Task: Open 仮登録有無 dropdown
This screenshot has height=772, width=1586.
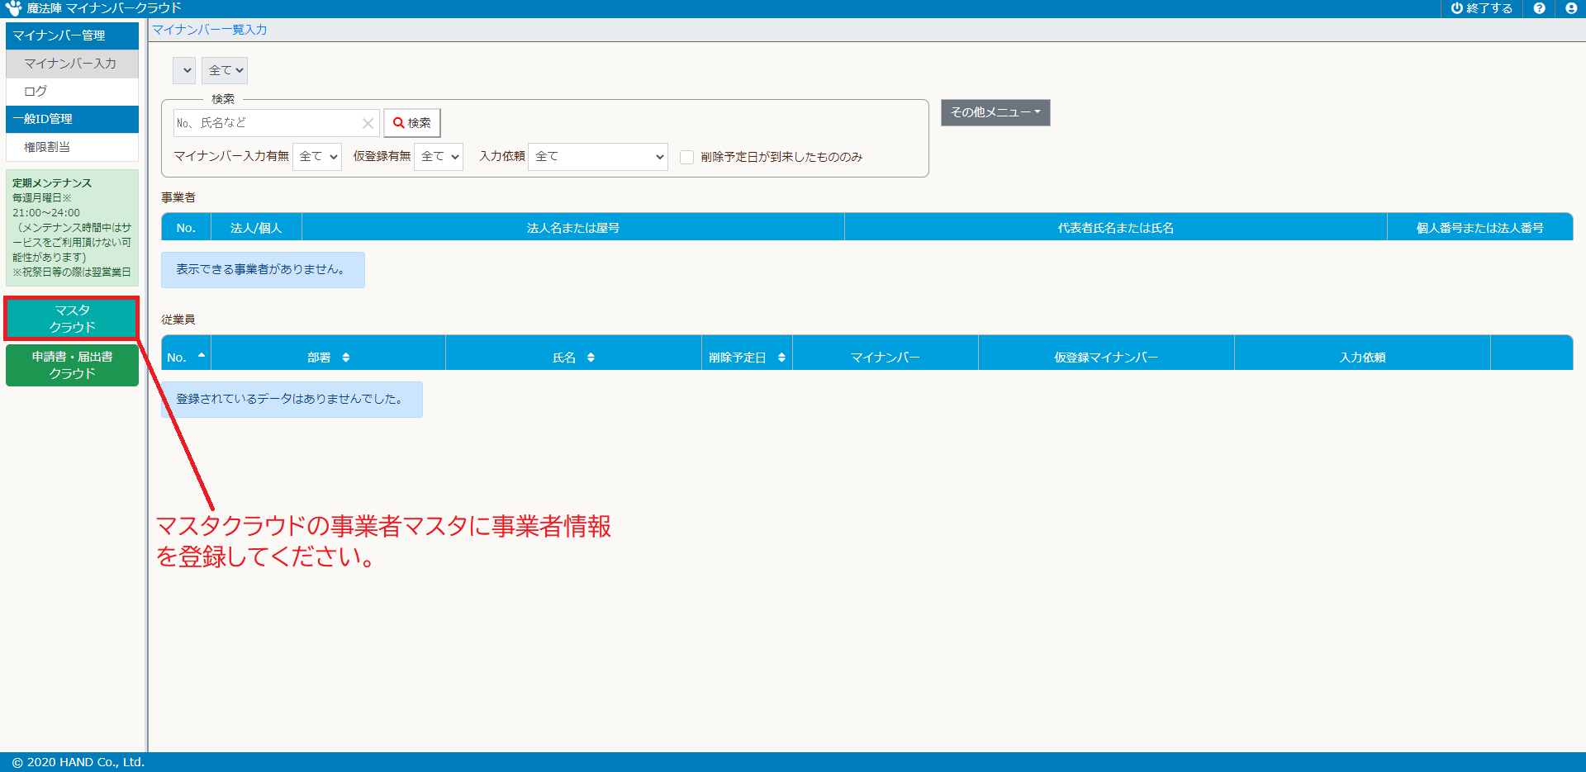Action: point(439,156)
